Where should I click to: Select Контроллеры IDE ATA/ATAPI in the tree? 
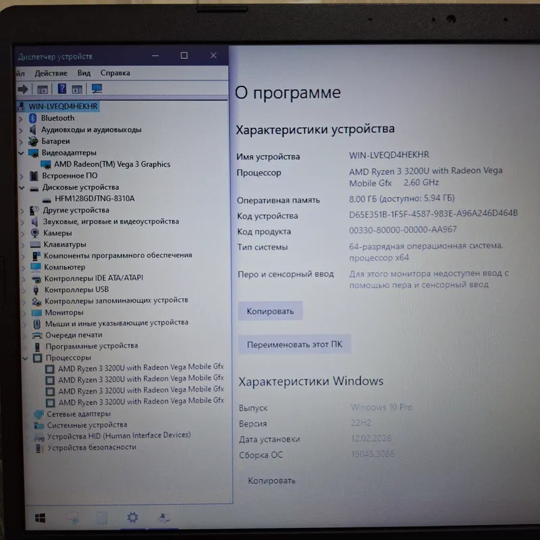point(93,278)
